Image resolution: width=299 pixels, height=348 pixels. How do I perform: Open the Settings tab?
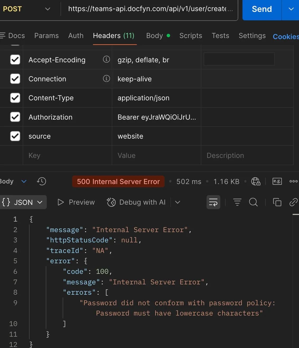pyautogui.click(x=252, y=36)
